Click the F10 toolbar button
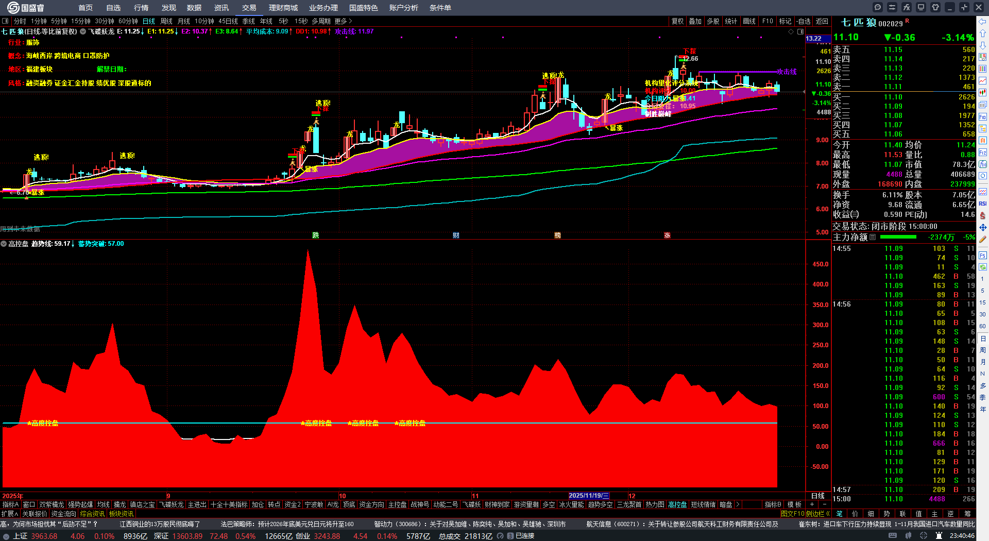Image resolution: width=989 pixels, height=541 pixels. [x=768, y=21]
